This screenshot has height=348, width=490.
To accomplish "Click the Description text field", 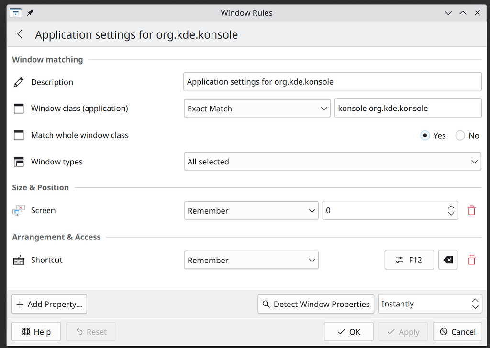I will 332,82.
